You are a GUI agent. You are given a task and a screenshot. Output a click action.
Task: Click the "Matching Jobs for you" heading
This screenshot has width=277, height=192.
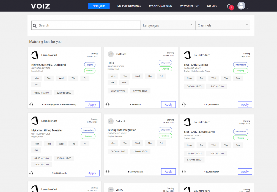point(45,42)
